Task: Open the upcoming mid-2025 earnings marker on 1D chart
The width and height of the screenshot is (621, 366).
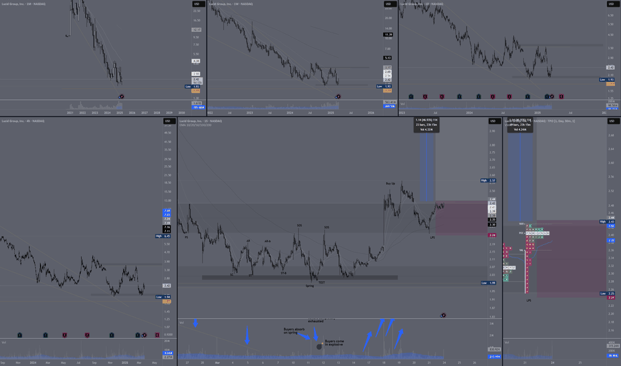Action: click(561, 96)
